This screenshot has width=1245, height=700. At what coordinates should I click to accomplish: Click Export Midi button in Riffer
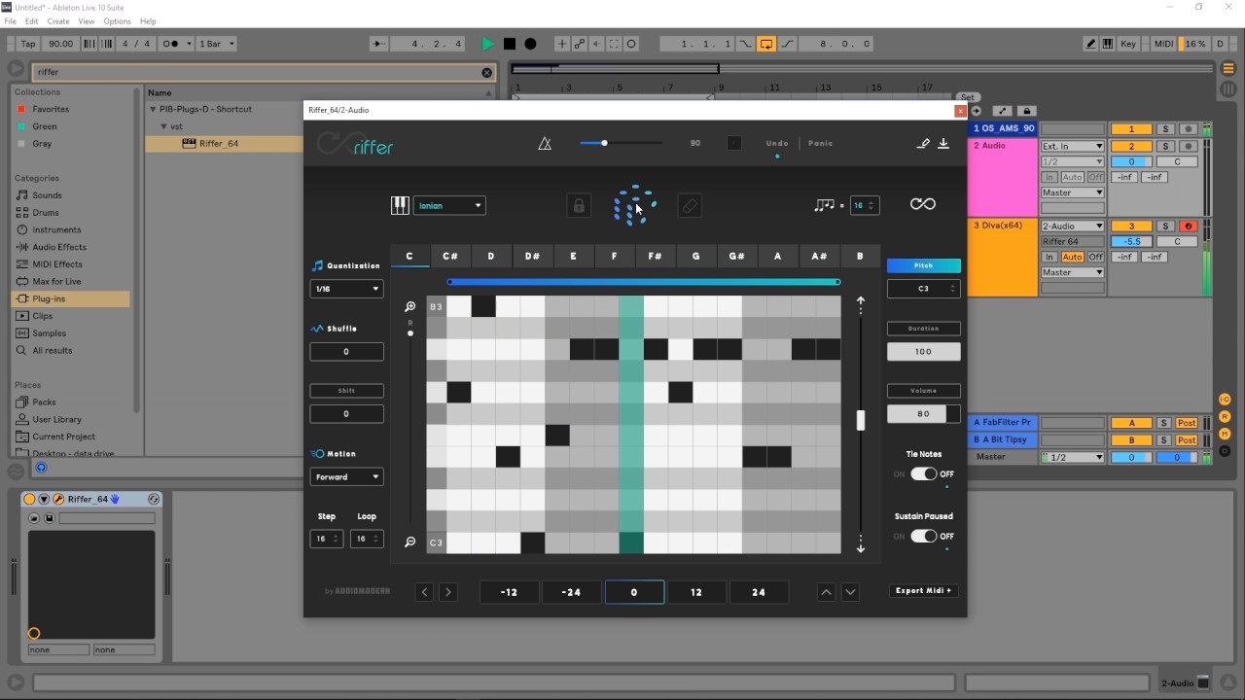coord(923,590)
